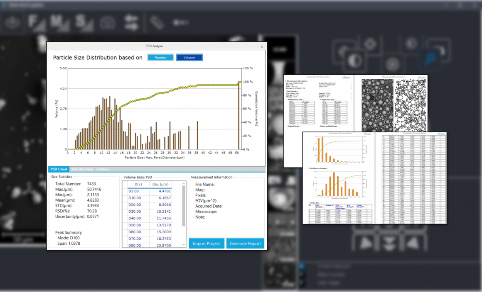Click the Volume Basis PSD scrollbar thumb
Screen dimensions: 482x292
tap(184, 206)
